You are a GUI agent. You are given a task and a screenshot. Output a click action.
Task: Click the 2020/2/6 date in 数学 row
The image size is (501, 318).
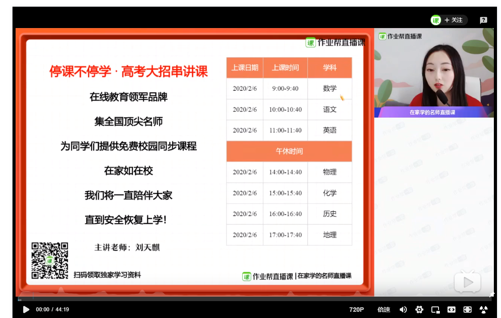coord(245,88)
